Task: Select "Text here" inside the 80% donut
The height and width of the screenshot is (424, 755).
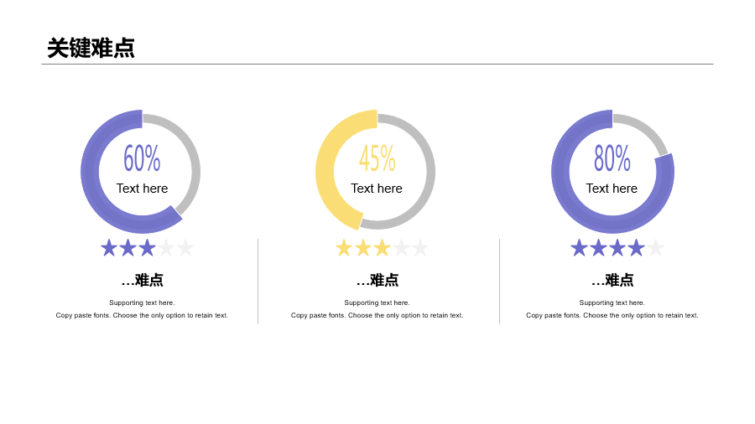Action: (x=612, y=189)
